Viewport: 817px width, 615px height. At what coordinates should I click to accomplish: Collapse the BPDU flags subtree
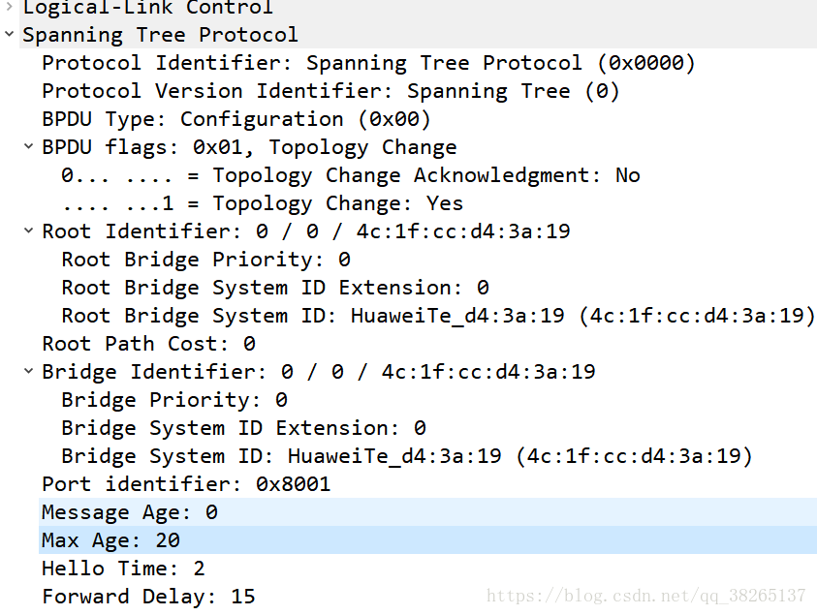[x=29, y=147]
